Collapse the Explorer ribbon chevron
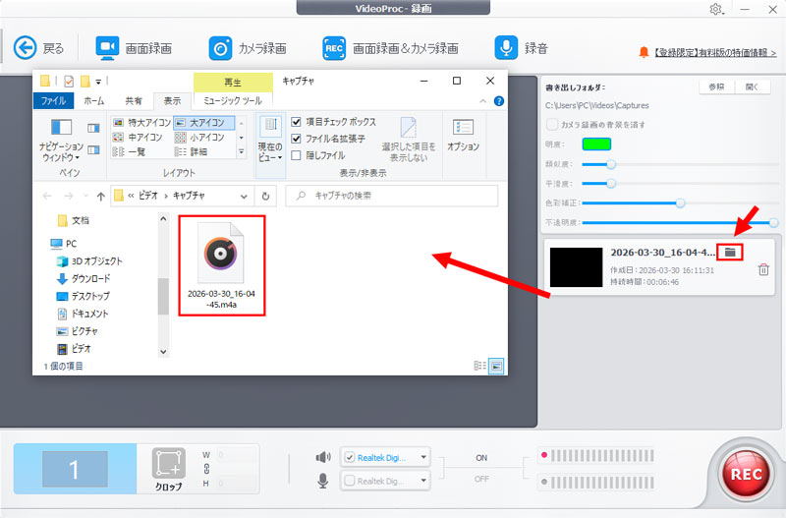The width and height of the screenshot is (786, 518). pos(482,101)
